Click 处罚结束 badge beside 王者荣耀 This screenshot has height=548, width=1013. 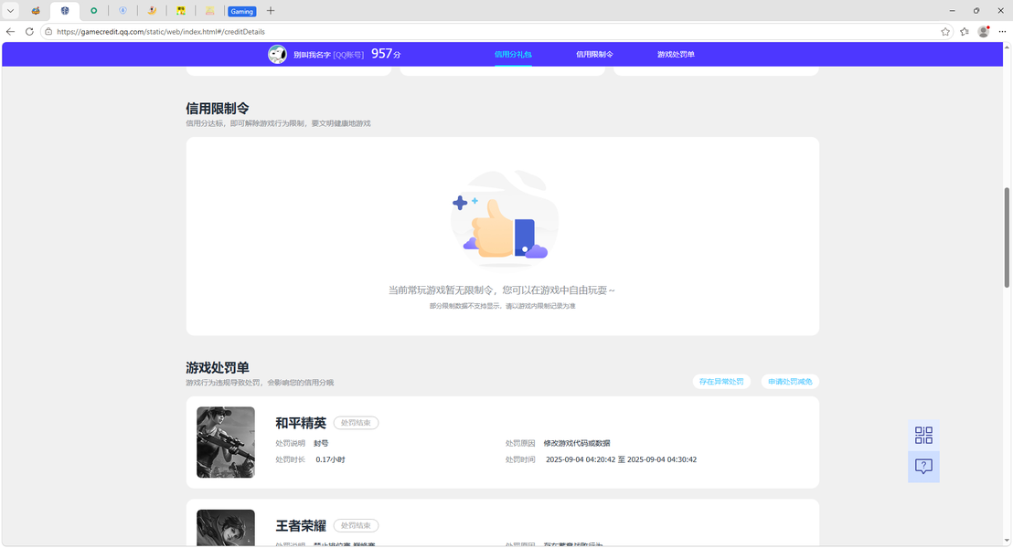tap(356, 525)
